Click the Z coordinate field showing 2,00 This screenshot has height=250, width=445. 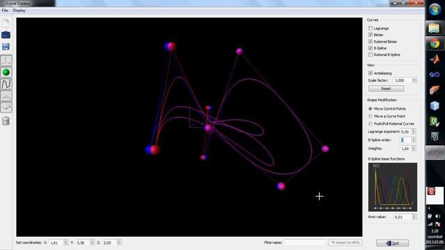coord(109,242)
